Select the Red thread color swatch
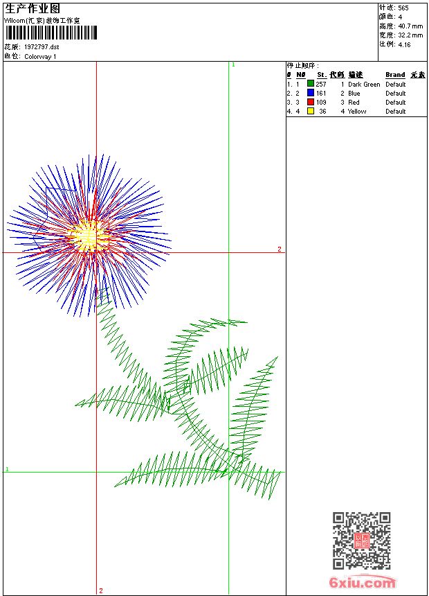429x596 pixels. (311, 102)
